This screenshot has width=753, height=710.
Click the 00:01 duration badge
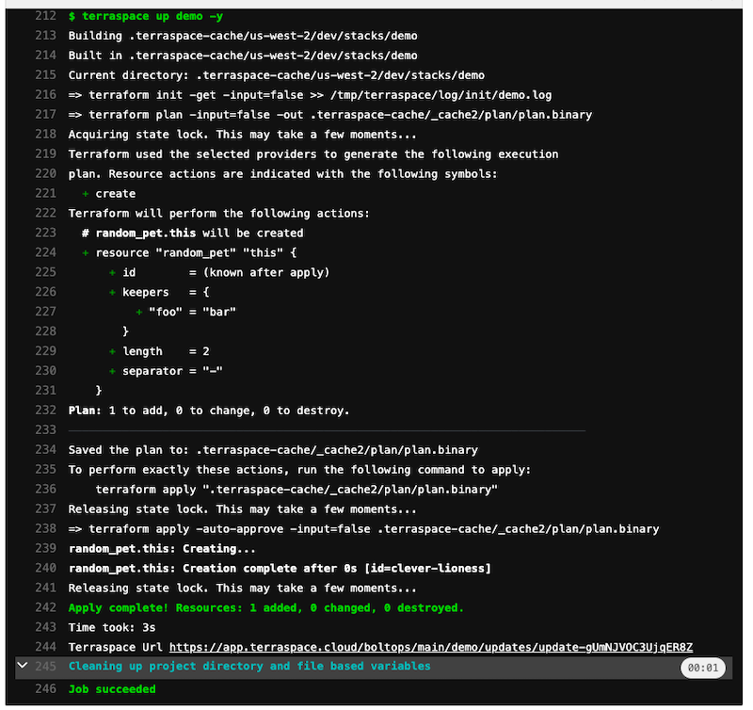tap(702, 668)
